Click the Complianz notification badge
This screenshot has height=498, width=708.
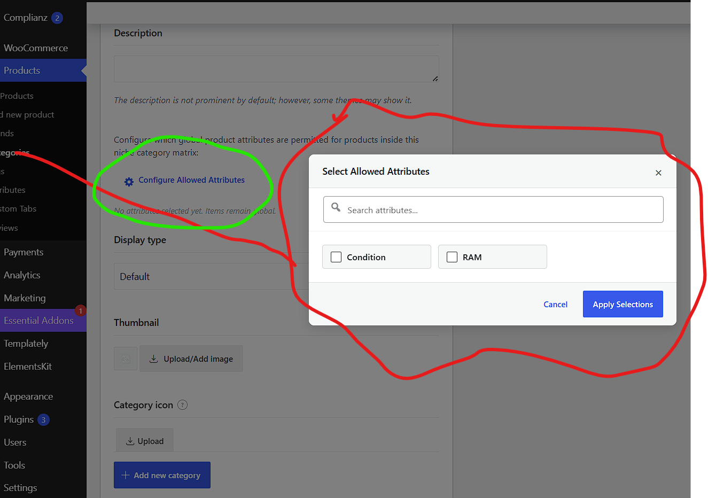57,18
